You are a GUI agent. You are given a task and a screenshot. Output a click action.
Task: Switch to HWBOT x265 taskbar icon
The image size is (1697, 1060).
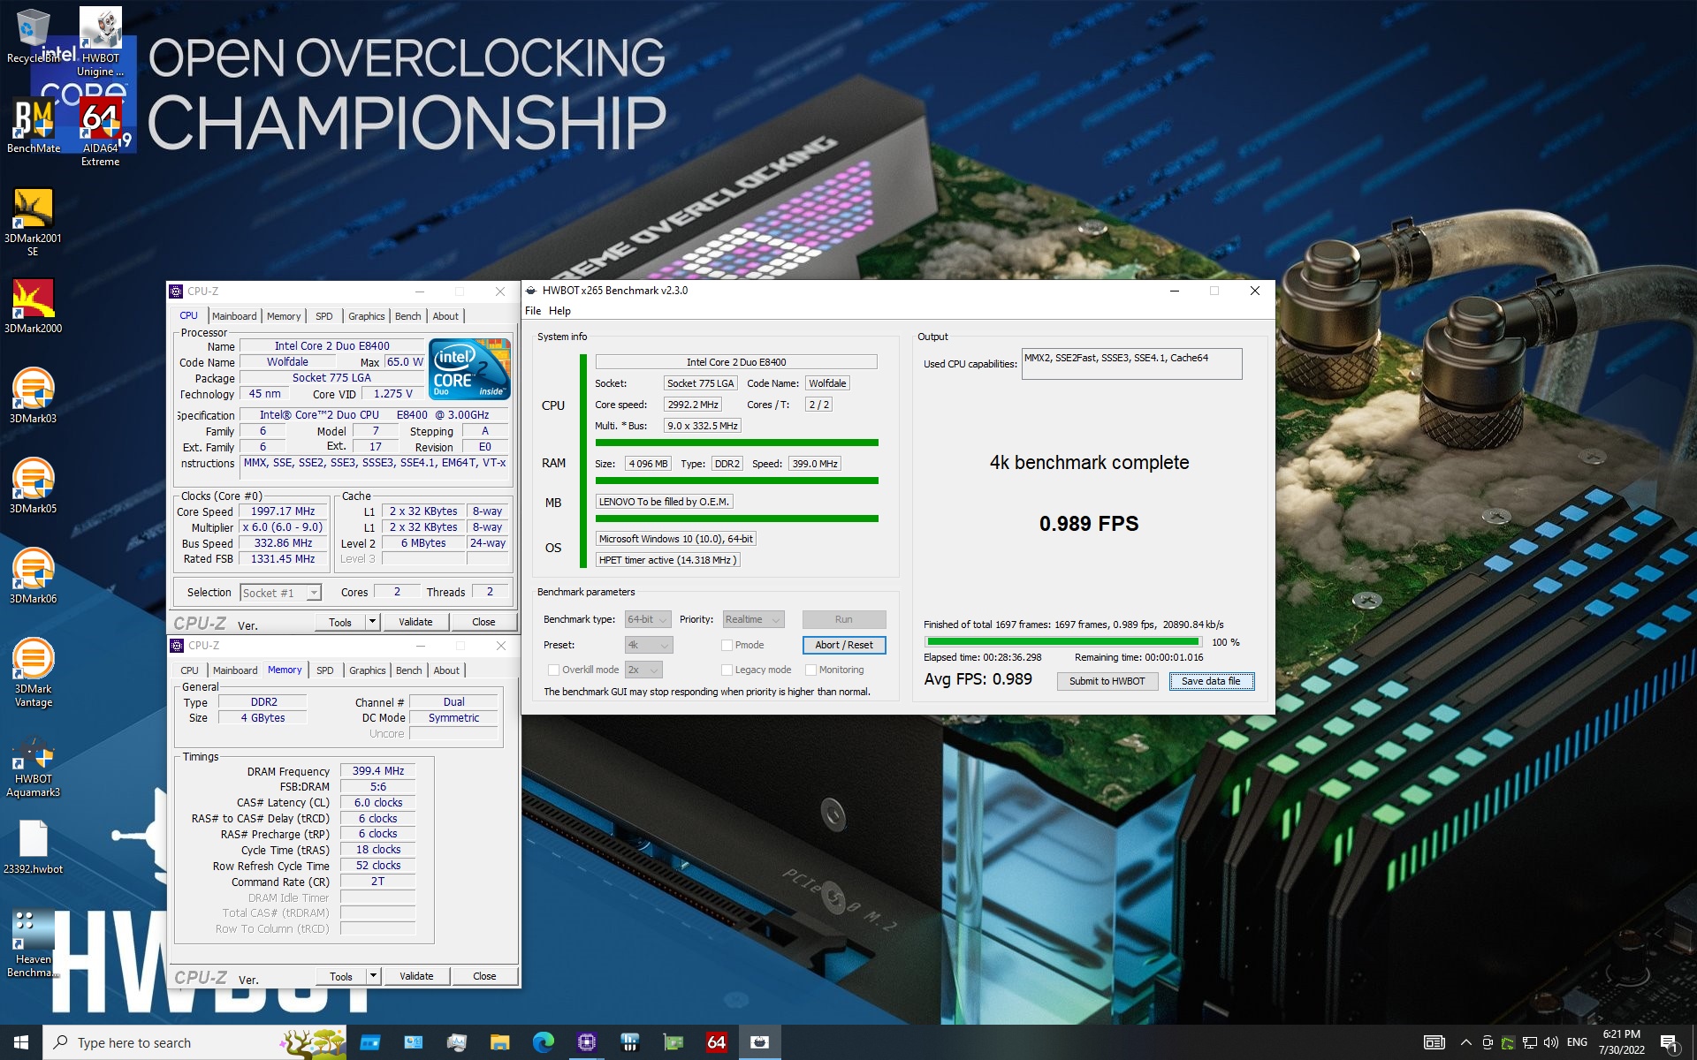coord(759,1042)
